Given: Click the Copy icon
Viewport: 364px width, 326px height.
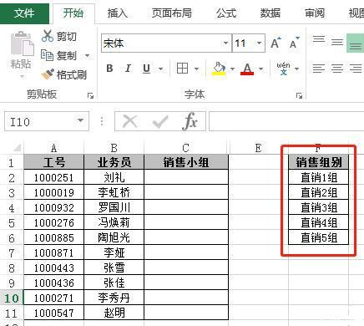Looking at the screenshot, I should point(47,55).
